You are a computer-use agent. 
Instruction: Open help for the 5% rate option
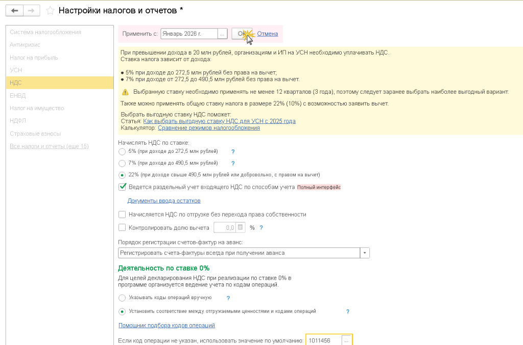(233, 151)
